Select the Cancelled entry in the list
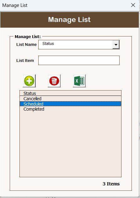Screen dimensions: 140x198 click(x=70, y=99)
